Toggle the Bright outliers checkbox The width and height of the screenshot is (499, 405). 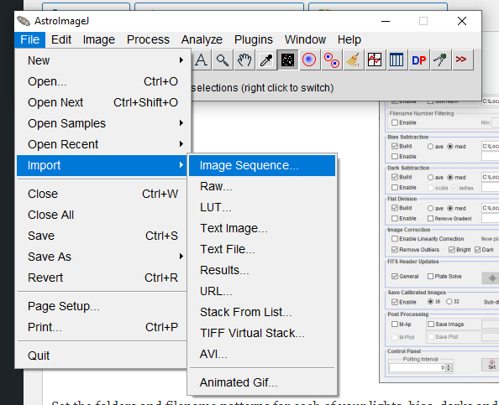(452, 249)
